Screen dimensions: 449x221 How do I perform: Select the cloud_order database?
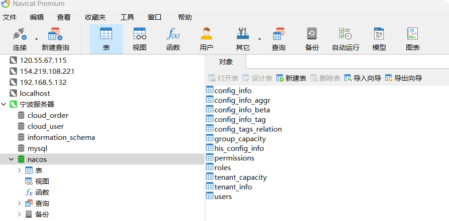[x=48, y=115]
